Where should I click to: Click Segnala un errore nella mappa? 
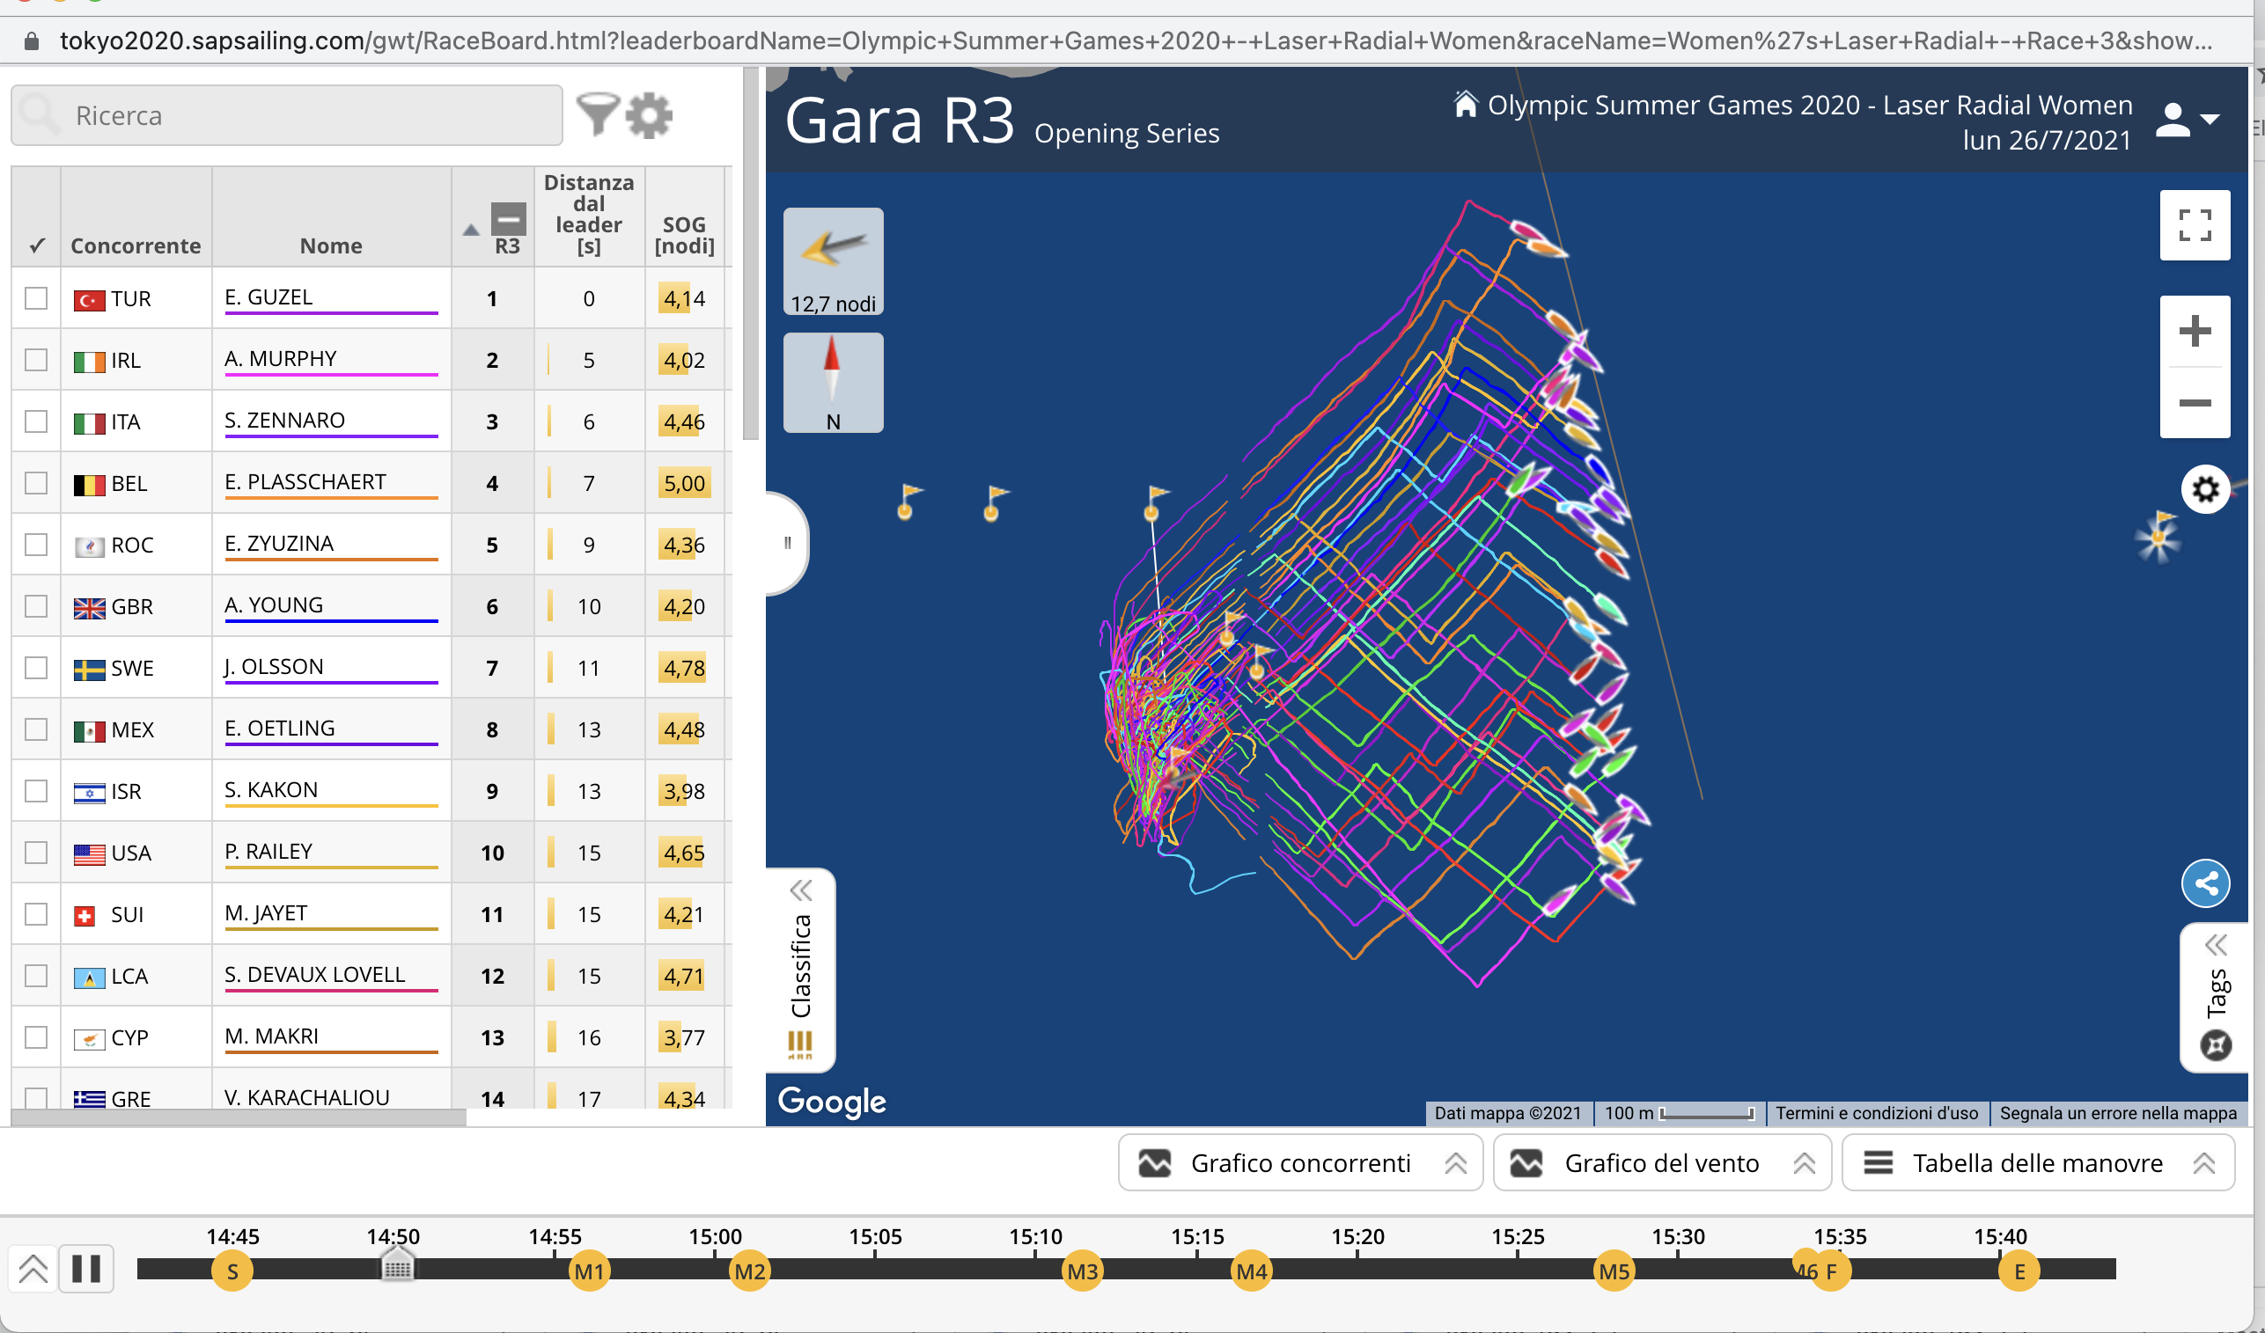coord(2118,1113)
